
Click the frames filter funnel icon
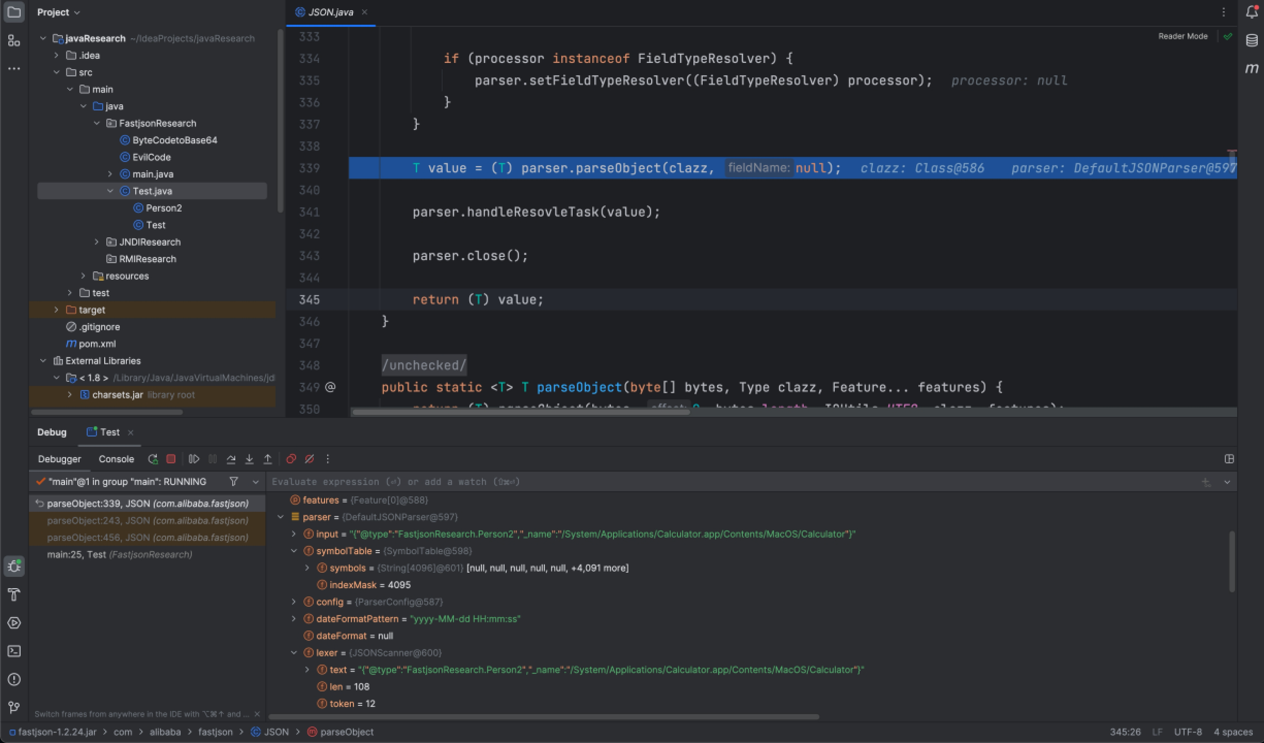pyautogui.click(x=234, y=481)
